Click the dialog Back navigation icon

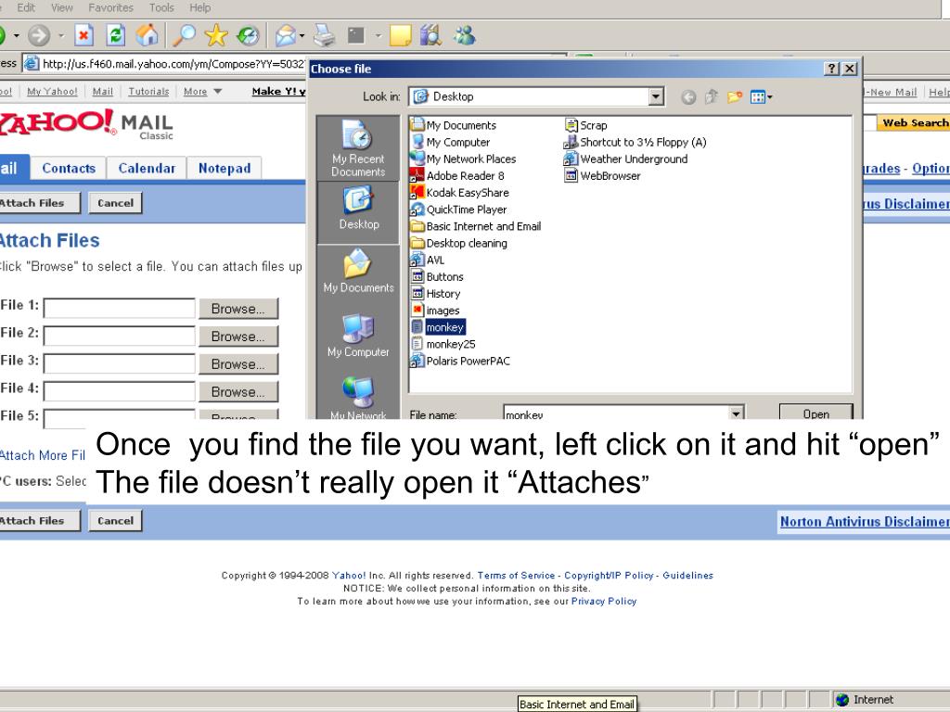pyautogui.click(x=688, y=96)
